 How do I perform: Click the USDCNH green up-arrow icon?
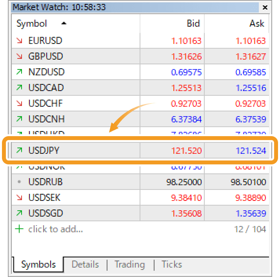(x=19, y=119)
